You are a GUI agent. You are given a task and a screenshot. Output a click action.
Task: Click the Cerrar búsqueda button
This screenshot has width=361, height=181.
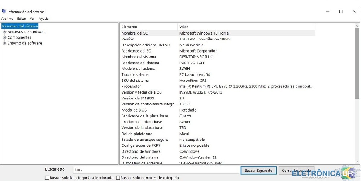click(x=296, y=170)
